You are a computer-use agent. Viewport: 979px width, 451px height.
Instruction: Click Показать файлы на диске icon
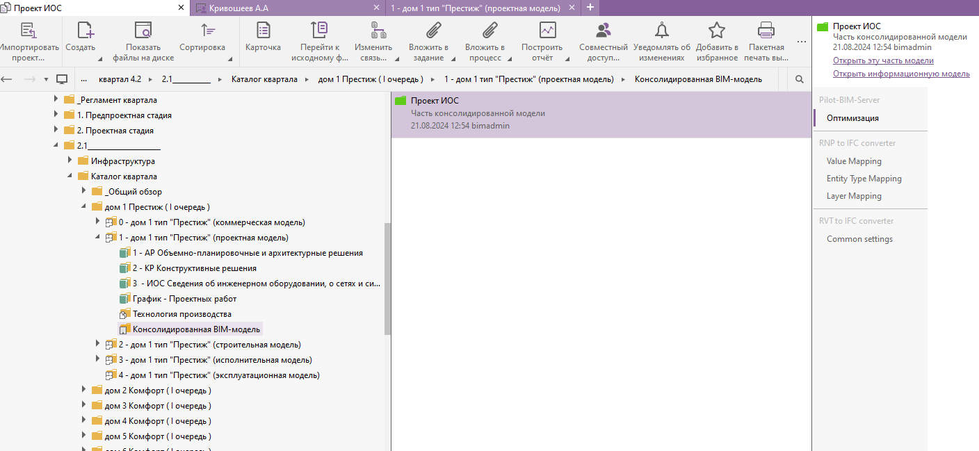tap(143, 31)
